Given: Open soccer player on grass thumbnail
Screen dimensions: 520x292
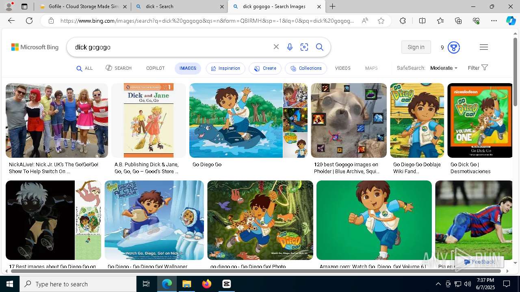Looking at the screenshot, I should pyautogui.click(x=474, y=220).
